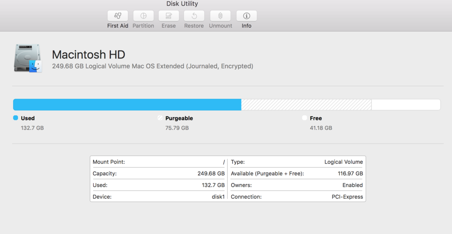452x234 pixels.
Task: Click the hatched purgeable portion of storage bar
Action: (306, 105)
